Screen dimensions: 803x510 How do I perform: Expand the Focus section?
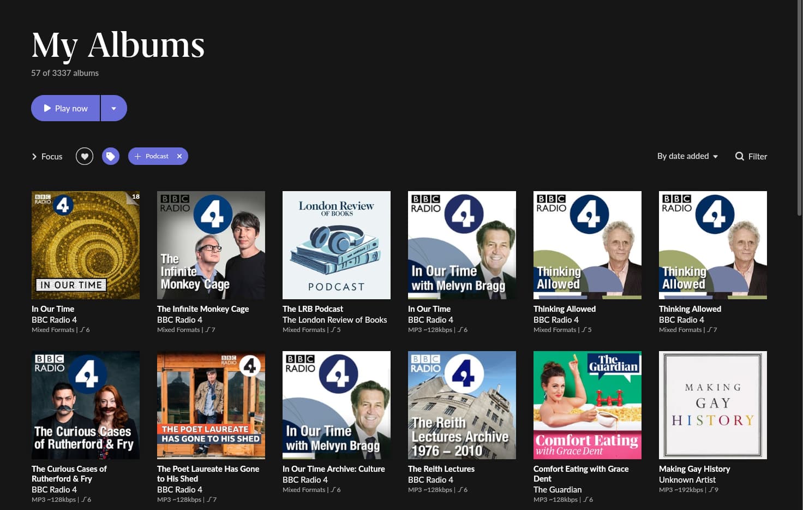pos(47,157)
